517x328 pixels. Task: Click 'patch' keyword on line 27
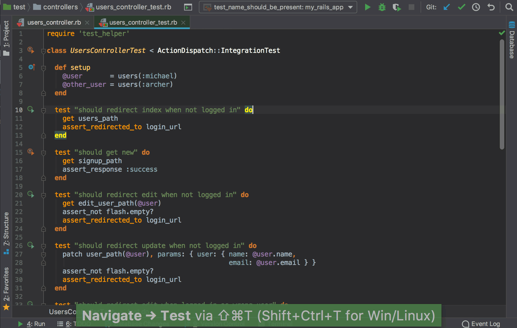[x=72, y=254]
